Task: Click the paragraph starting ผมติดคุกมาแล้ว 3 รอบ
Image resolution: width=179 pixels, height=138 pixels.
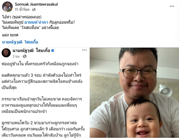Action: 42,82
